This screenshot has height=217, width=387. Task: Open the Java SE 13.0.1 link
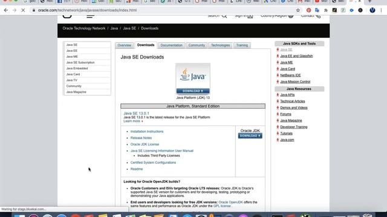click(136, 113)
